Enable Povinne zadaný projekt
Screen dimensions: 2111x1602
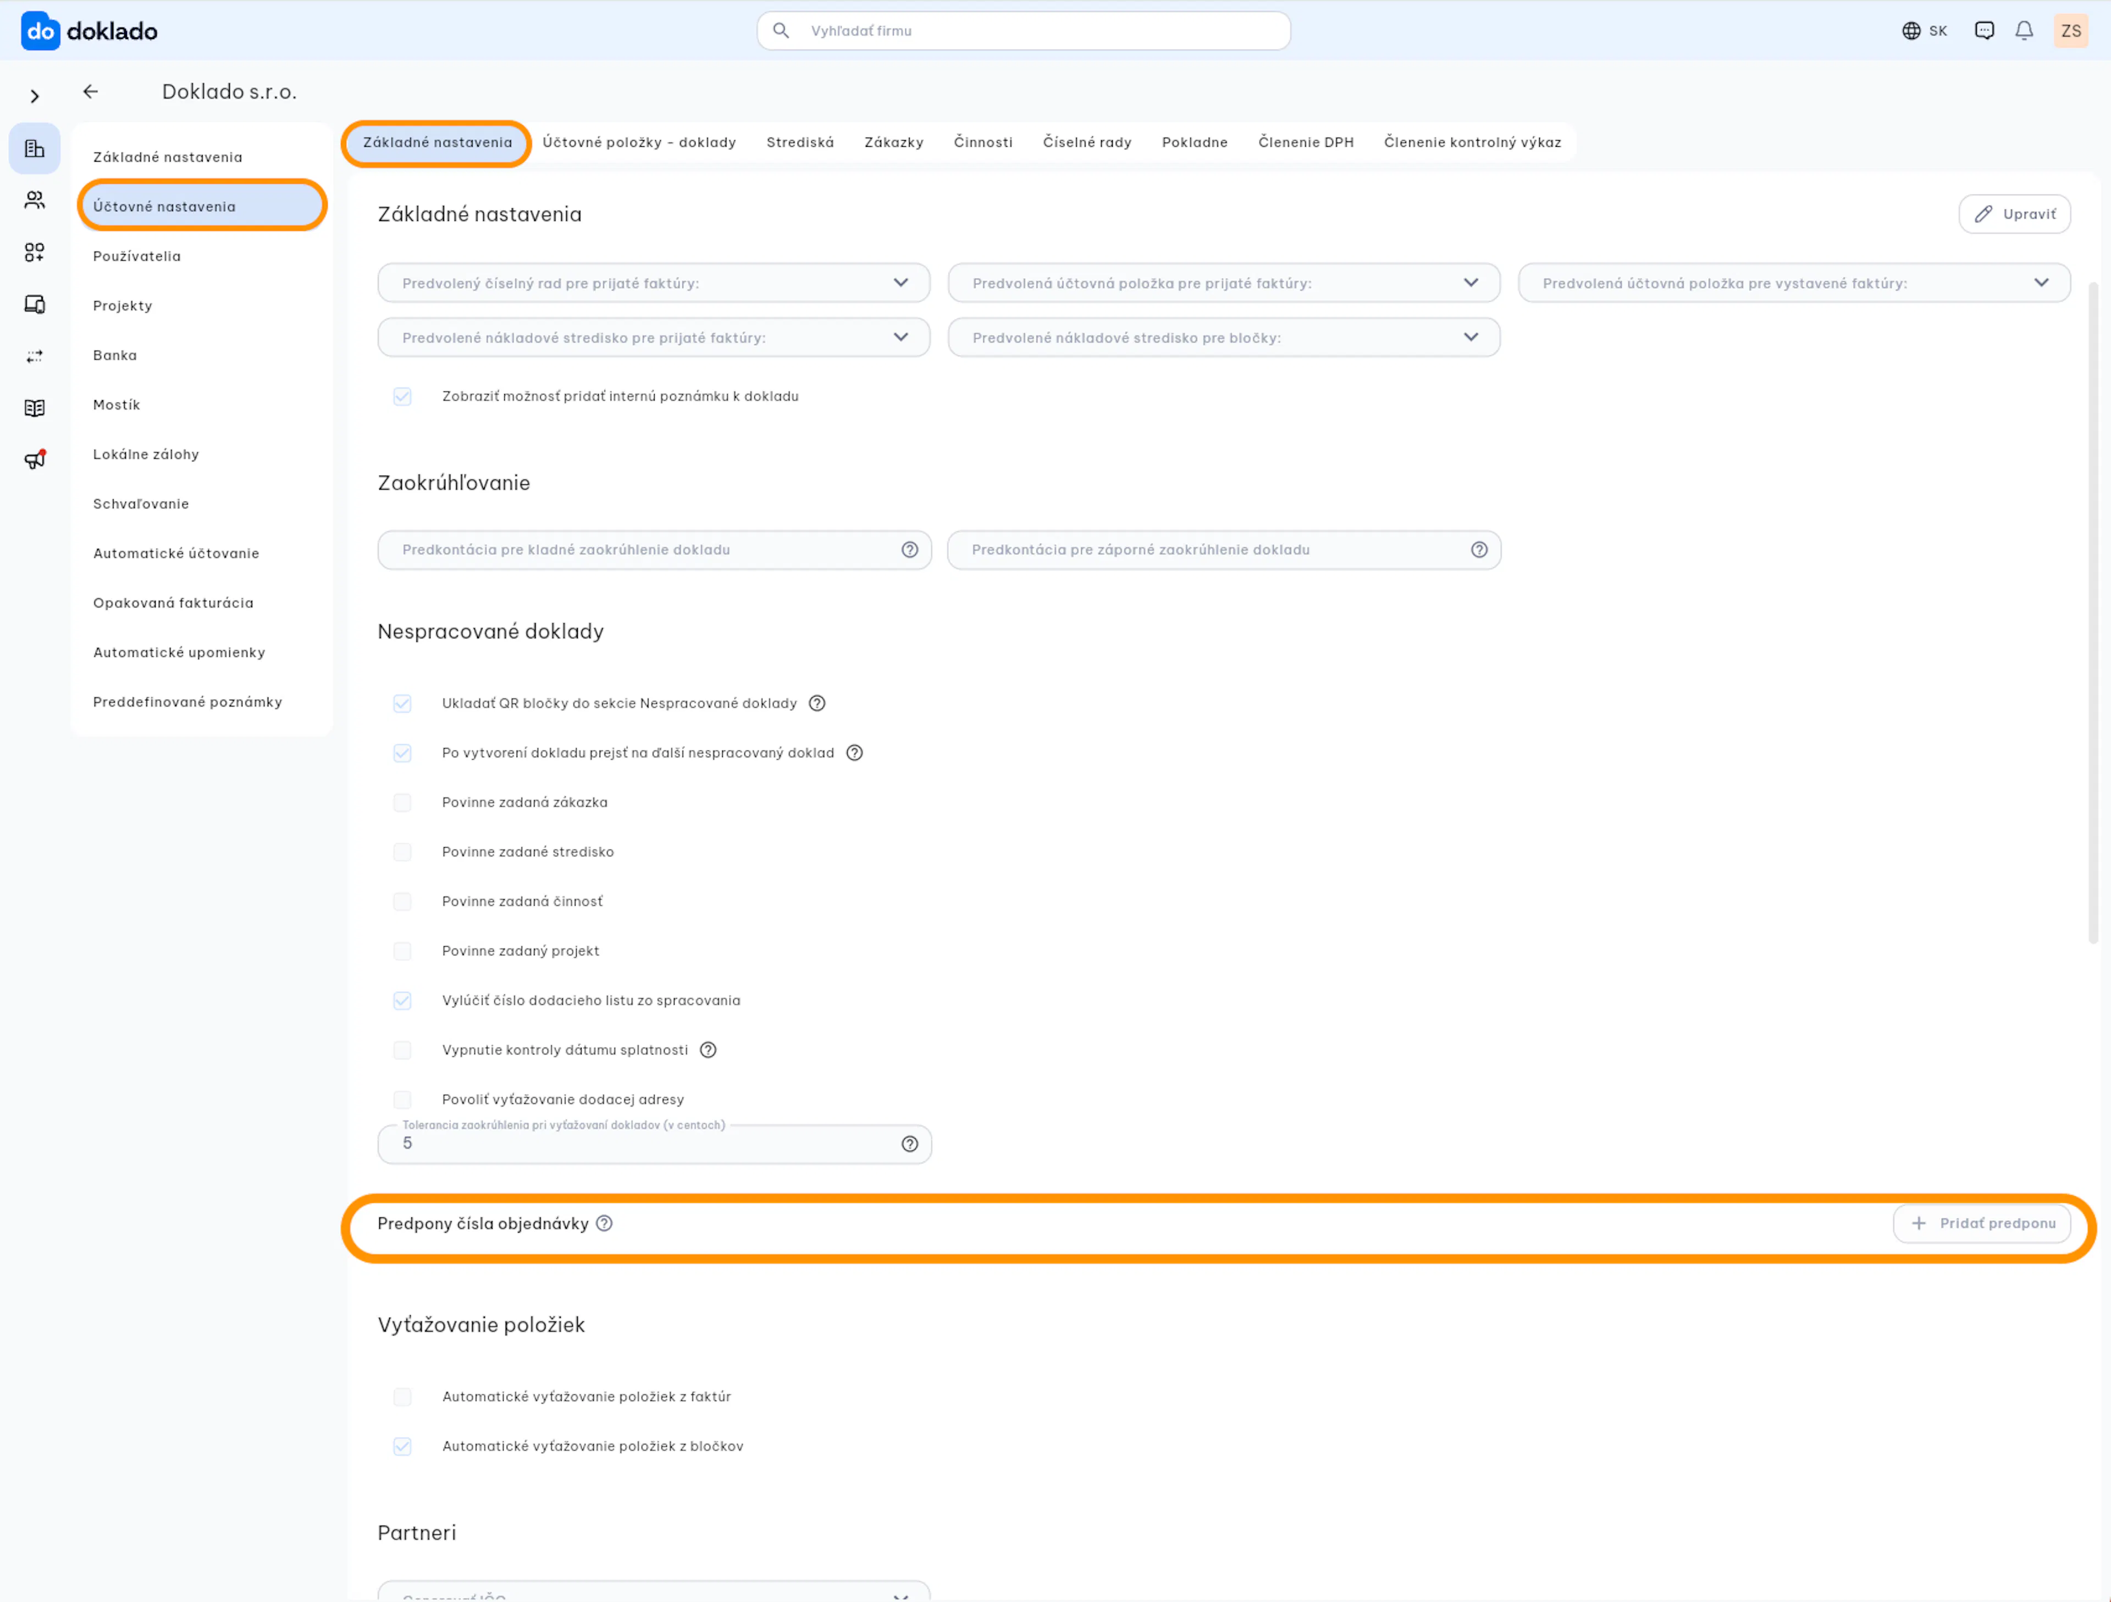pyautogui.click(x=403, y=951)
